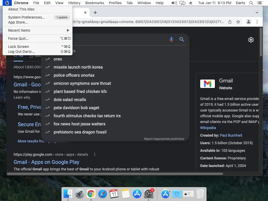This screenshot has width=268, height=201.
Task: Open Google quick settings gear
Action: coord(251,40)
